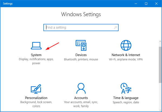162x112 pixels.
Task: Minimize the Settings window
Action: pyautogui.click(x=134, y=4)
